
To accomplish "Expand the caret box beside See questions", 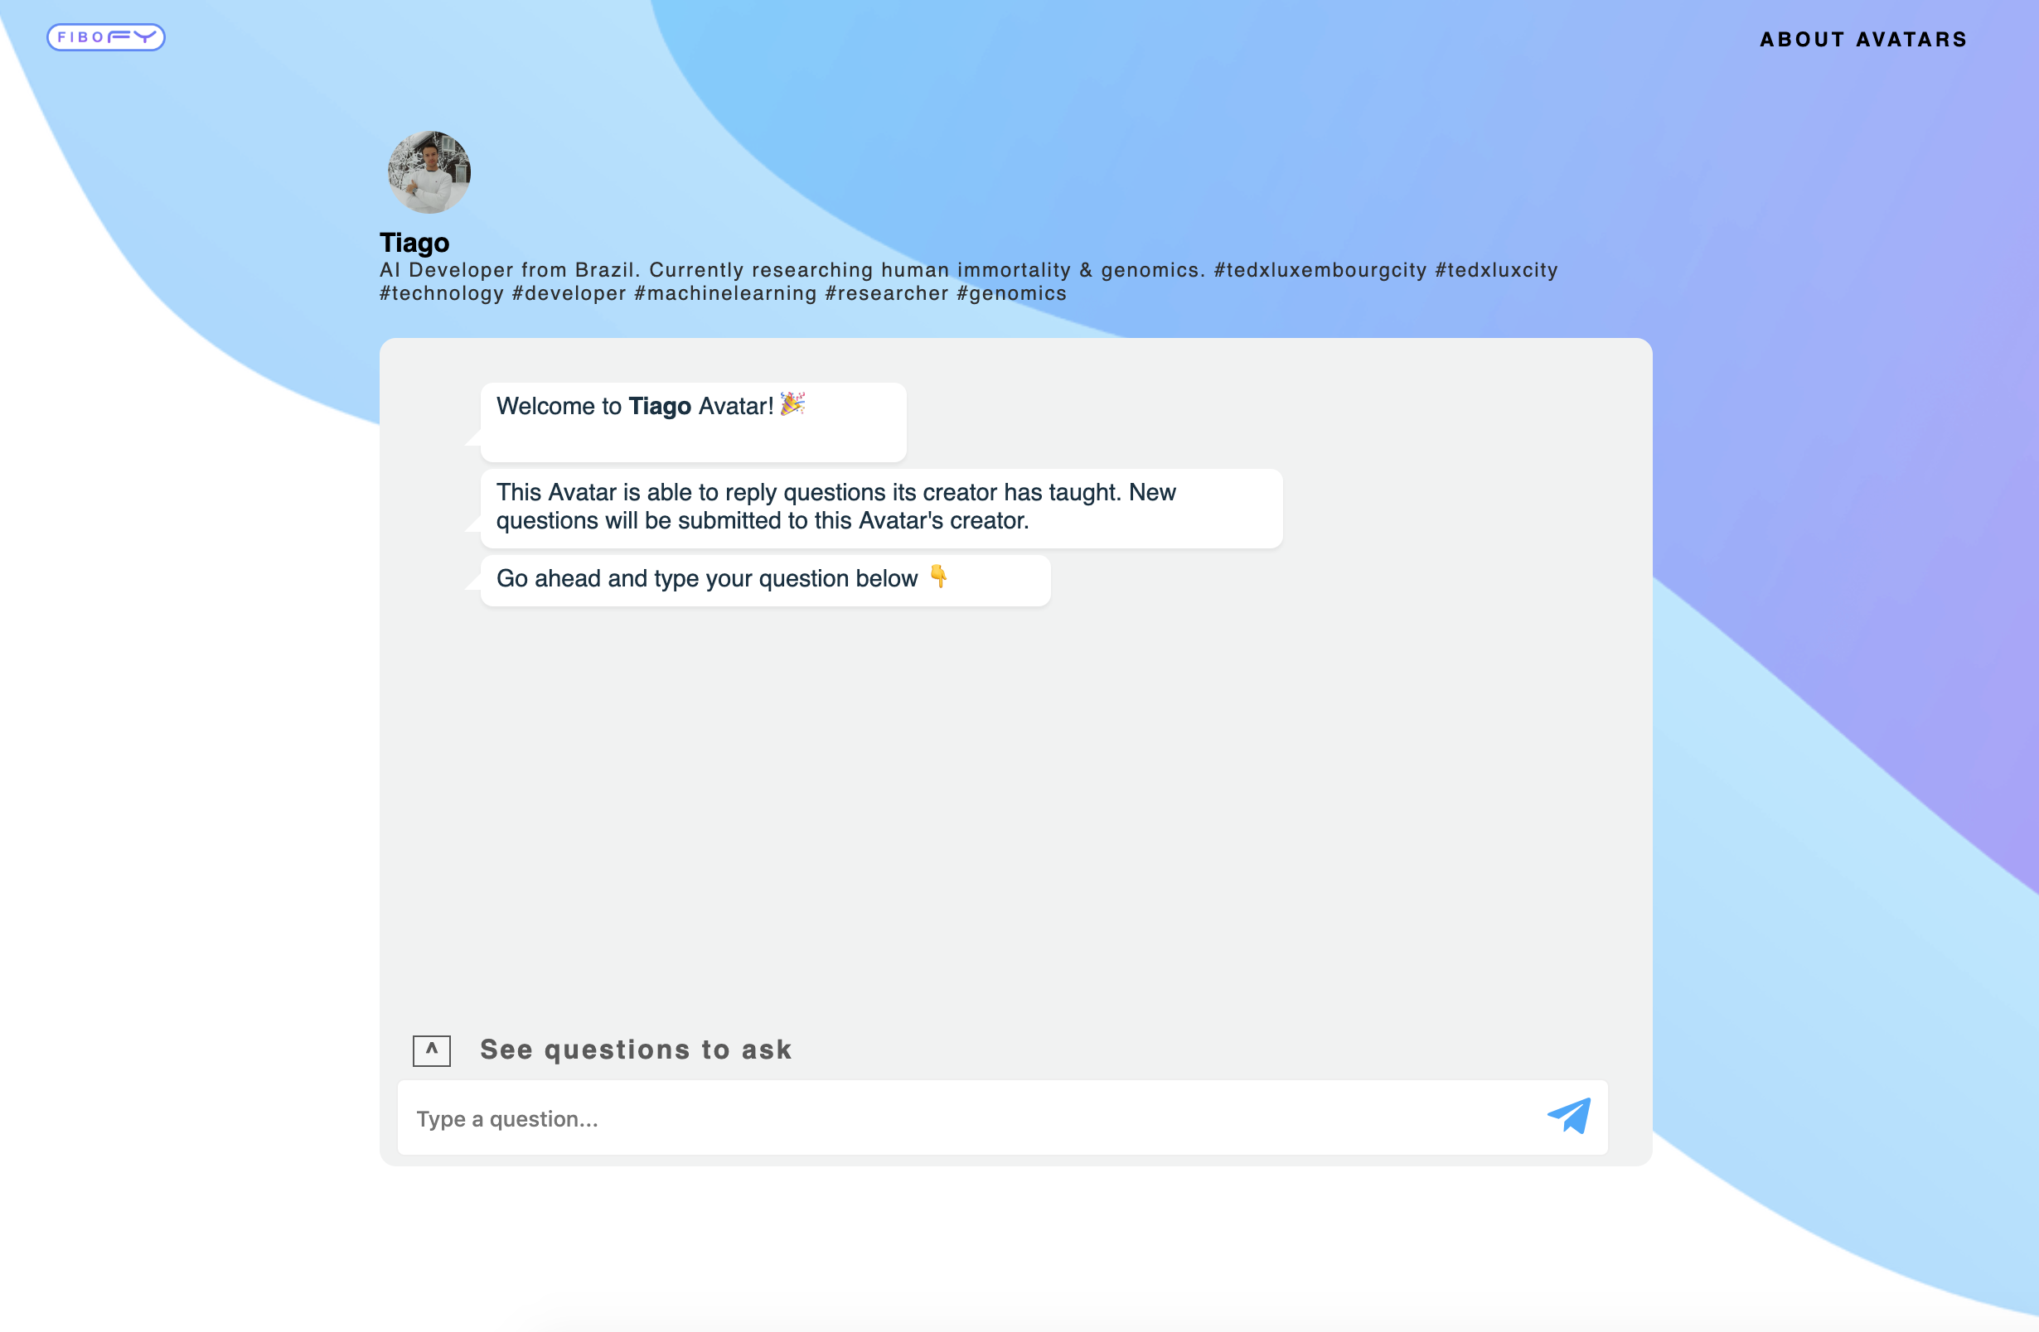I will (432, 1050).
